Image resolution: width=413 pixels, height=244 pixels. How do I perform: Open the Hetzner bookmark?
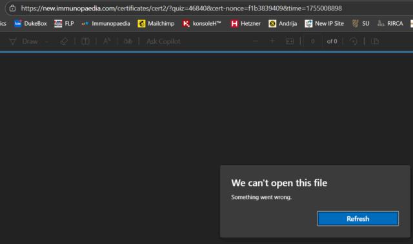[x=245, y=24]
